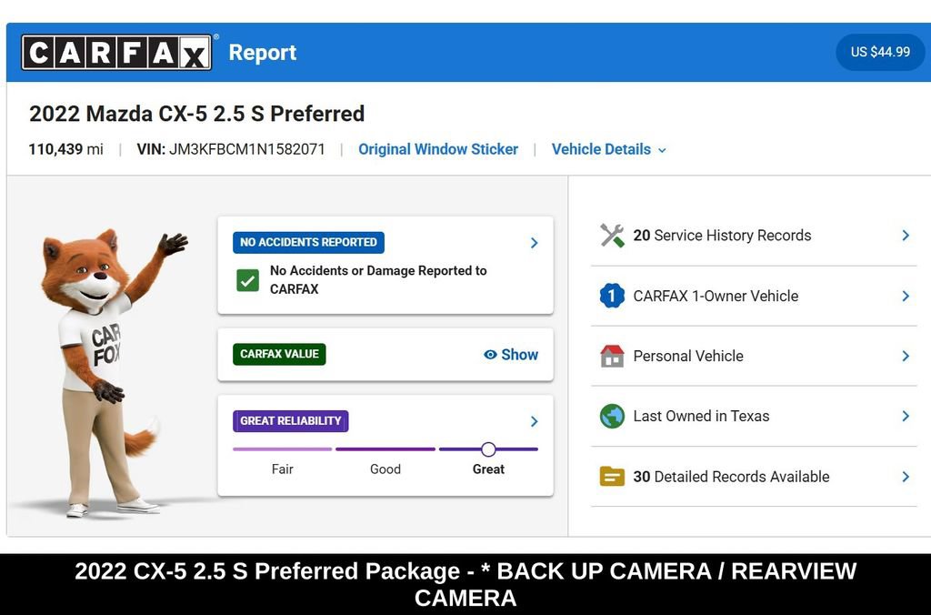Click the house Personal Vehicle icon
The height and width of the screenshot is (615, 931).
[x=612, y=356]
